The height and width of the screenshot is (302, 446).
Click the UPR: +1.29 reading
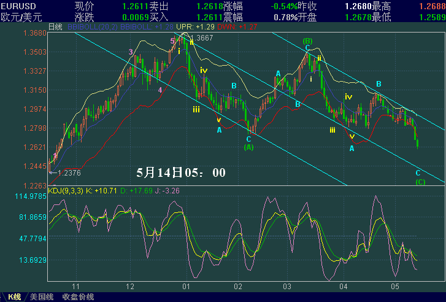coord(196,27)
